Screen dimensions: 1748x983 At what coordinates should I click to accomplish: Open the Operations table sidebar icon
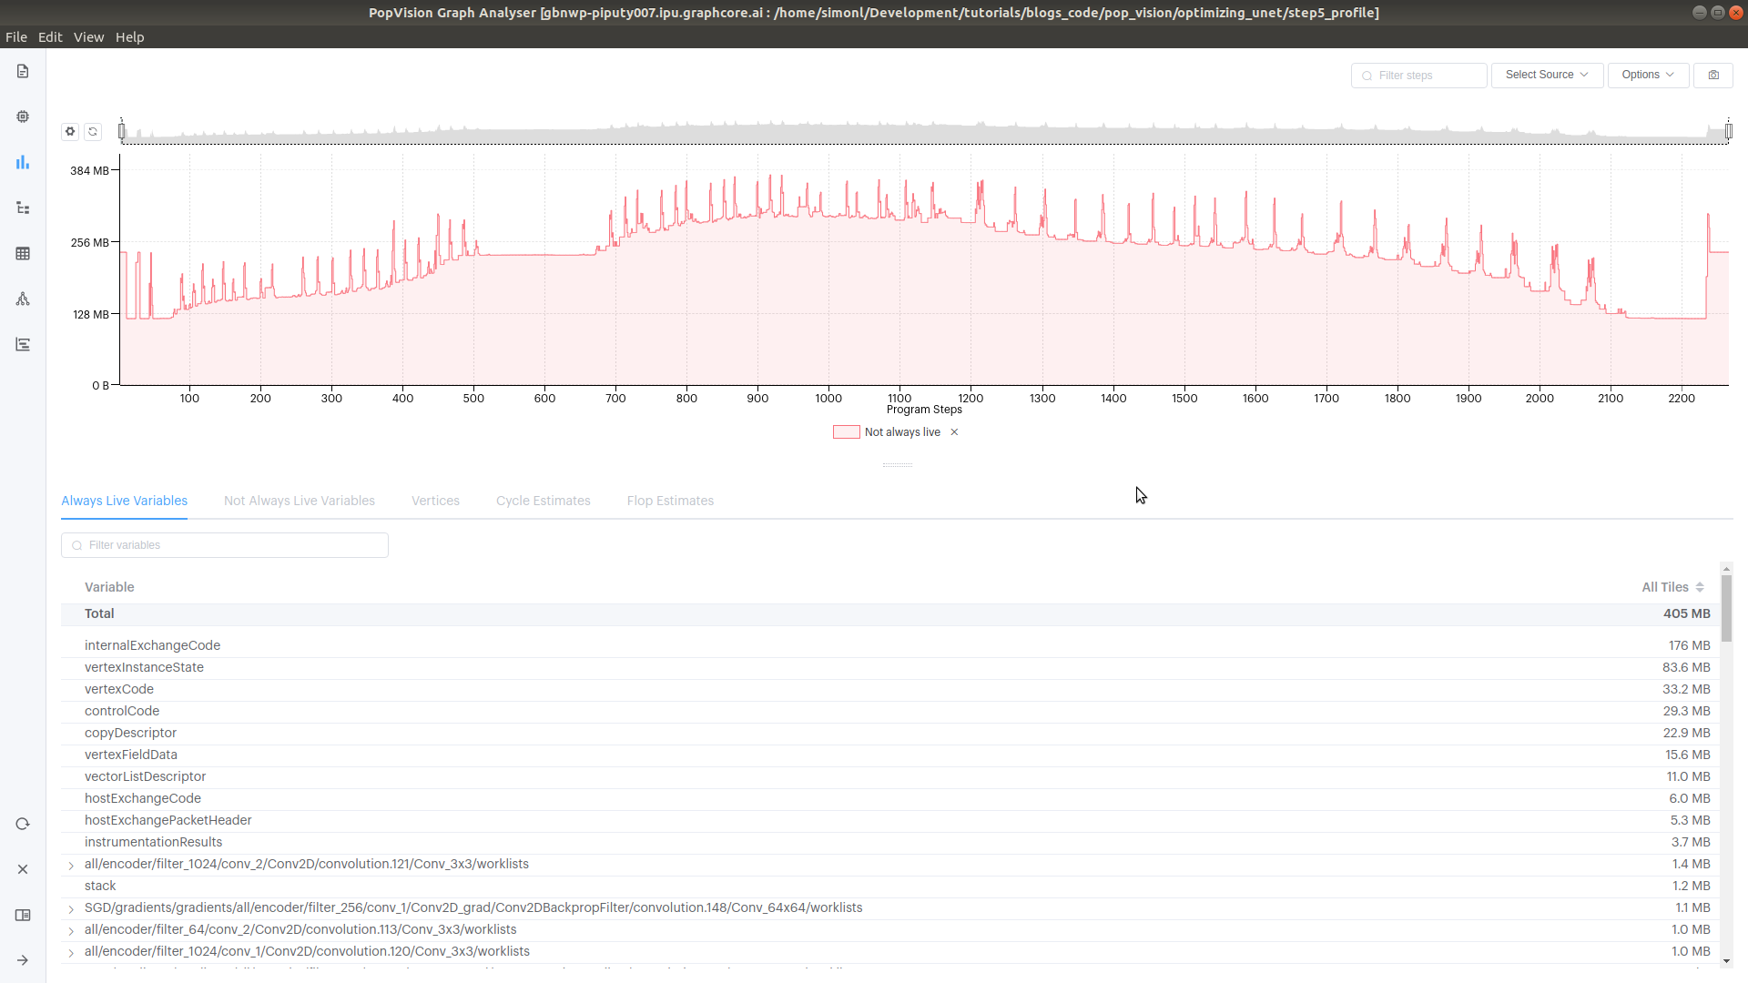[23, 253]
